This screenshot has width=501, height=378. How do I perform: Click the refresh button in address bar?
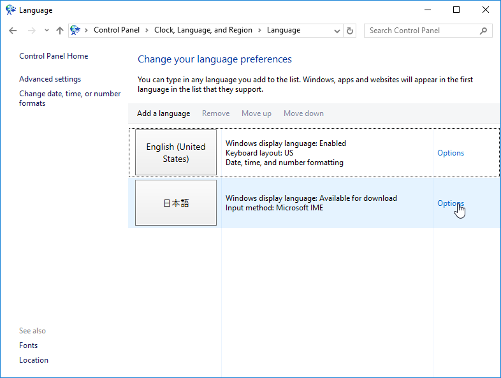[350, 31]
